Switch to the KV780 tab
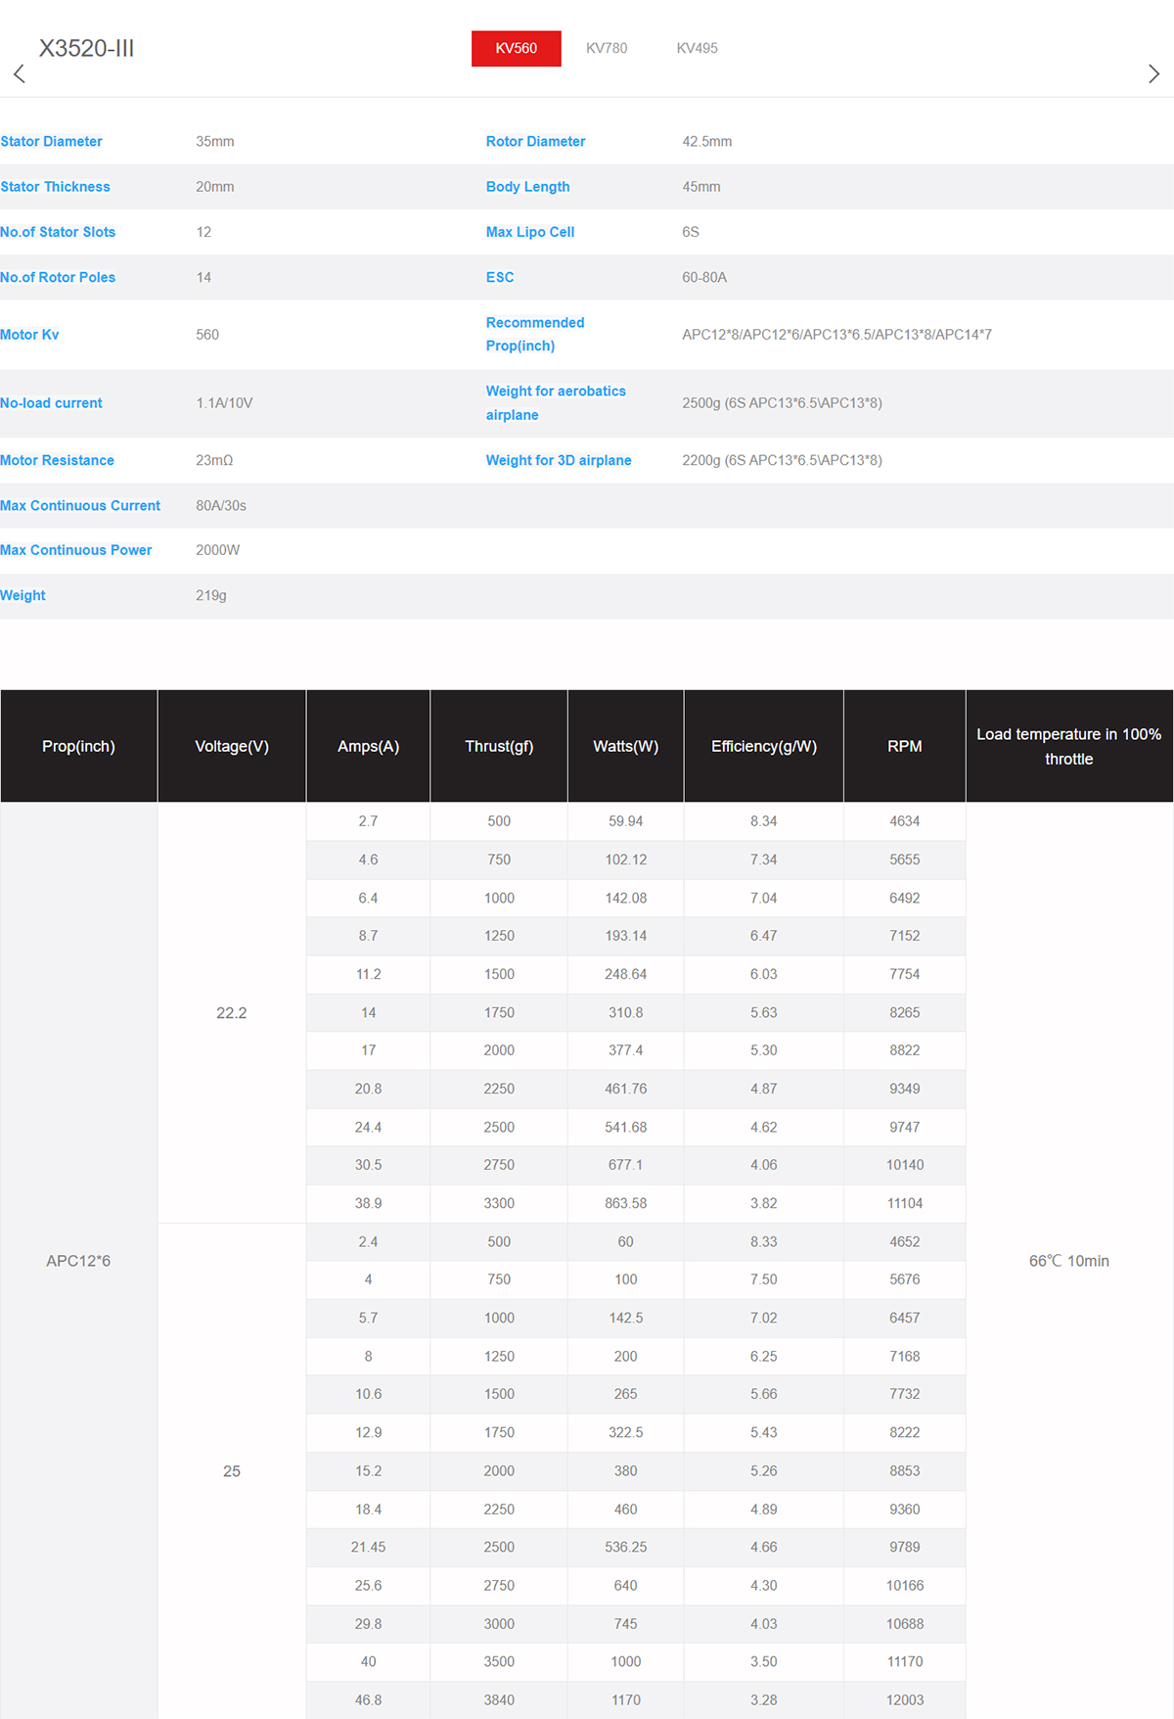The image size is (1174, 1719). coord(607,48)
